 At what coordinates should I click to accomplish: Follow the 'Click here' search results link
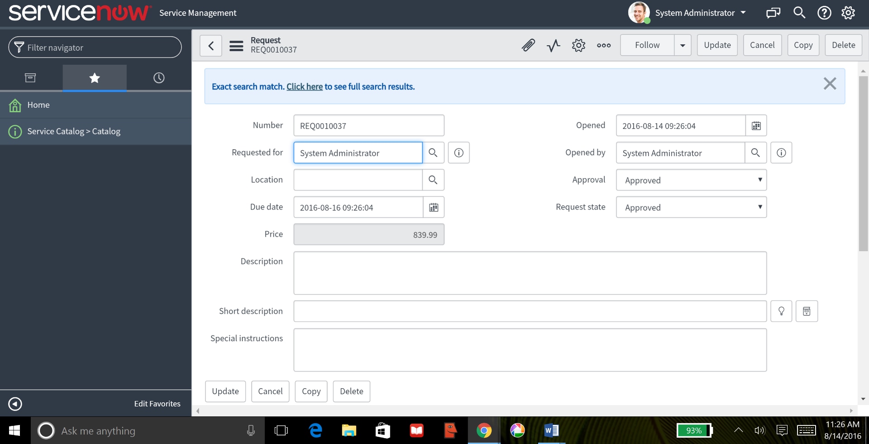click(304, 86)
